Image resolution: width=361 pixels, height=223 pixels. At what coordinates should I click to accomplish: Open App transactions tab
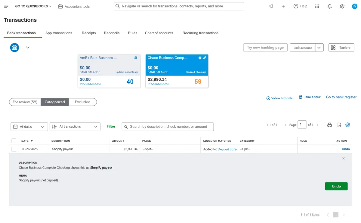59,33
